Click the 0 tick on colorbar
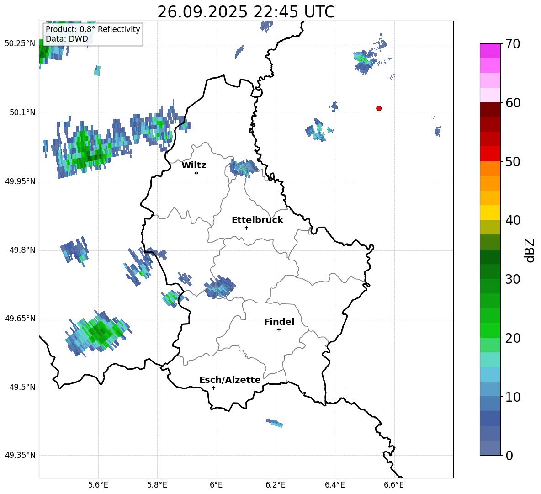The width and height of the screenshot is (541, 494). point(509,455)
